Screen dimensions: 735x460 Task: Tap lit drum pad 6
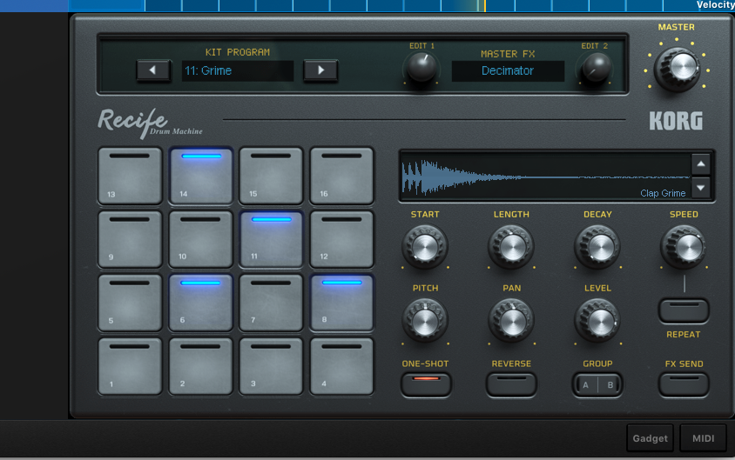(200, 303)
